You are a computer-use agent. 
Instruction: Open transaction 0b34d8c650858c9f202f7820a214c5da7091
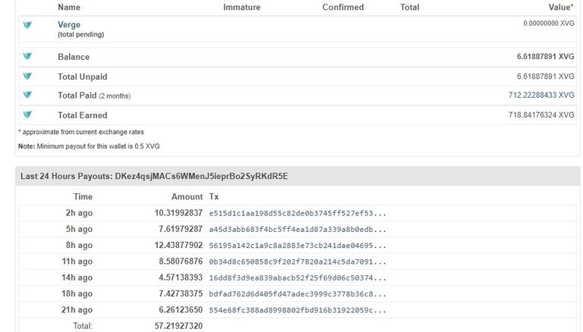tap(298, 262)
